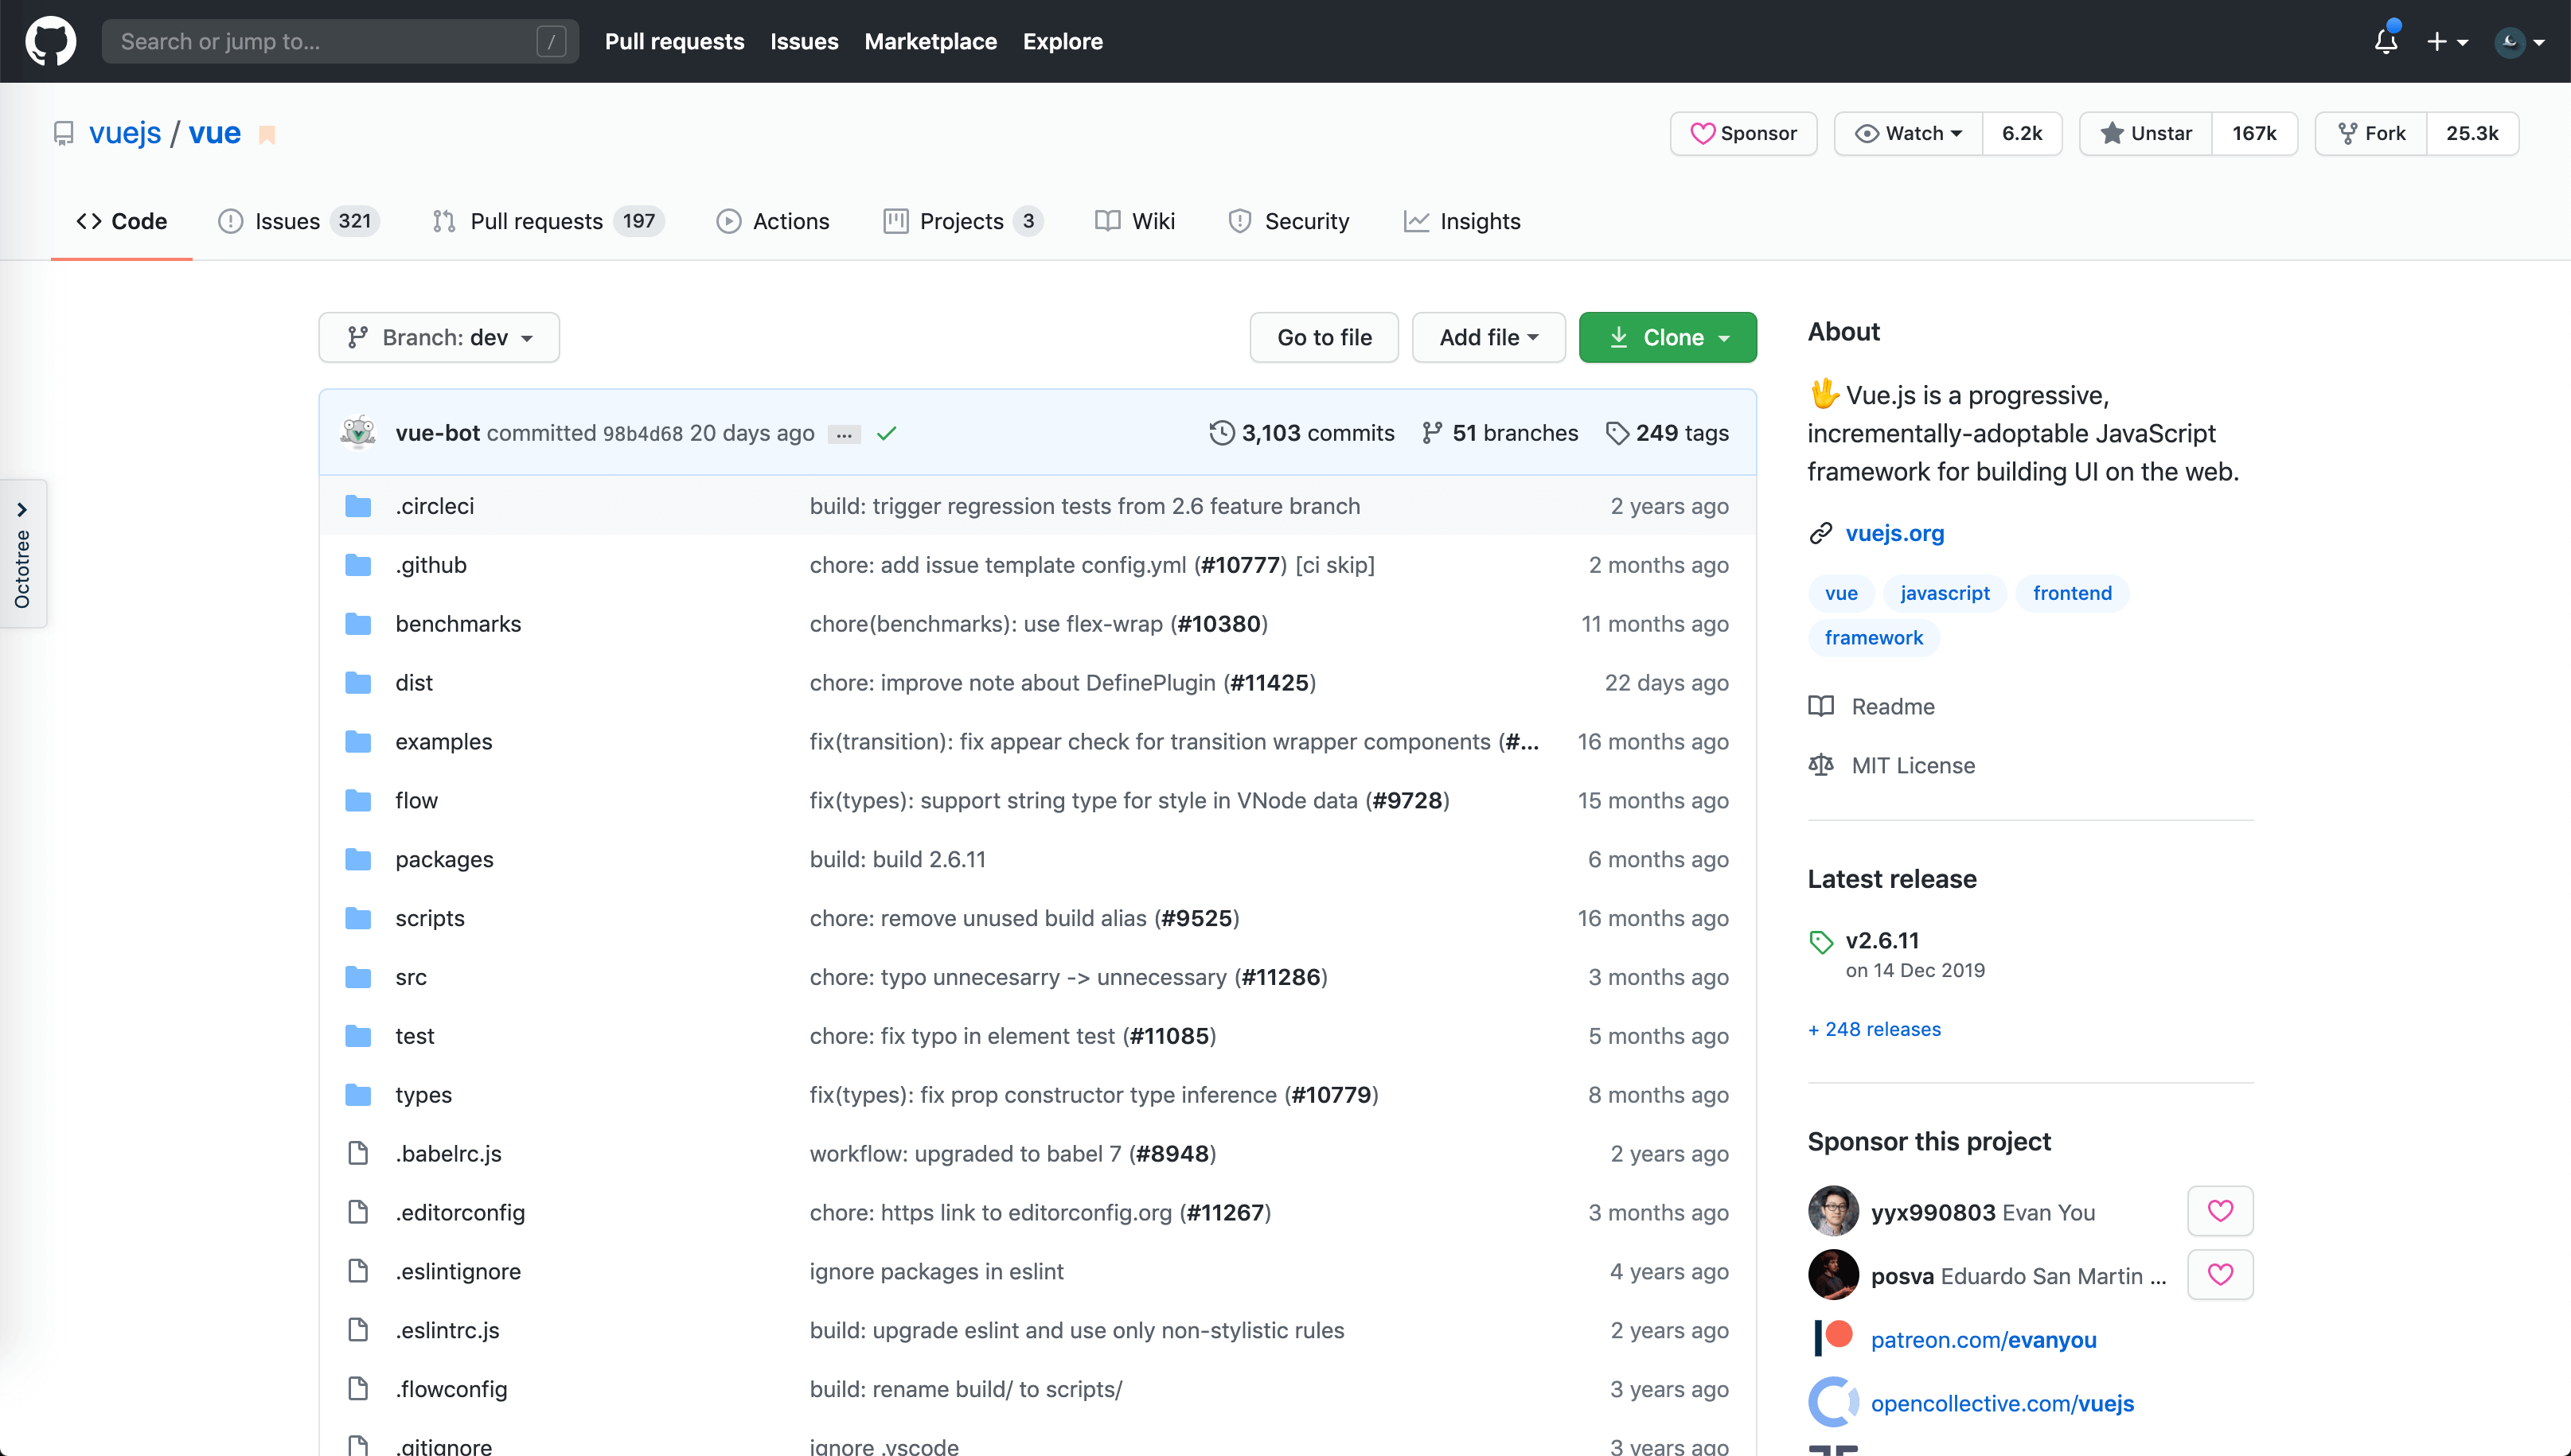The width and height of the screenshot is (2571, 1456).
Task: Open the examples folder icon
Action: click(x=358, y=742)
